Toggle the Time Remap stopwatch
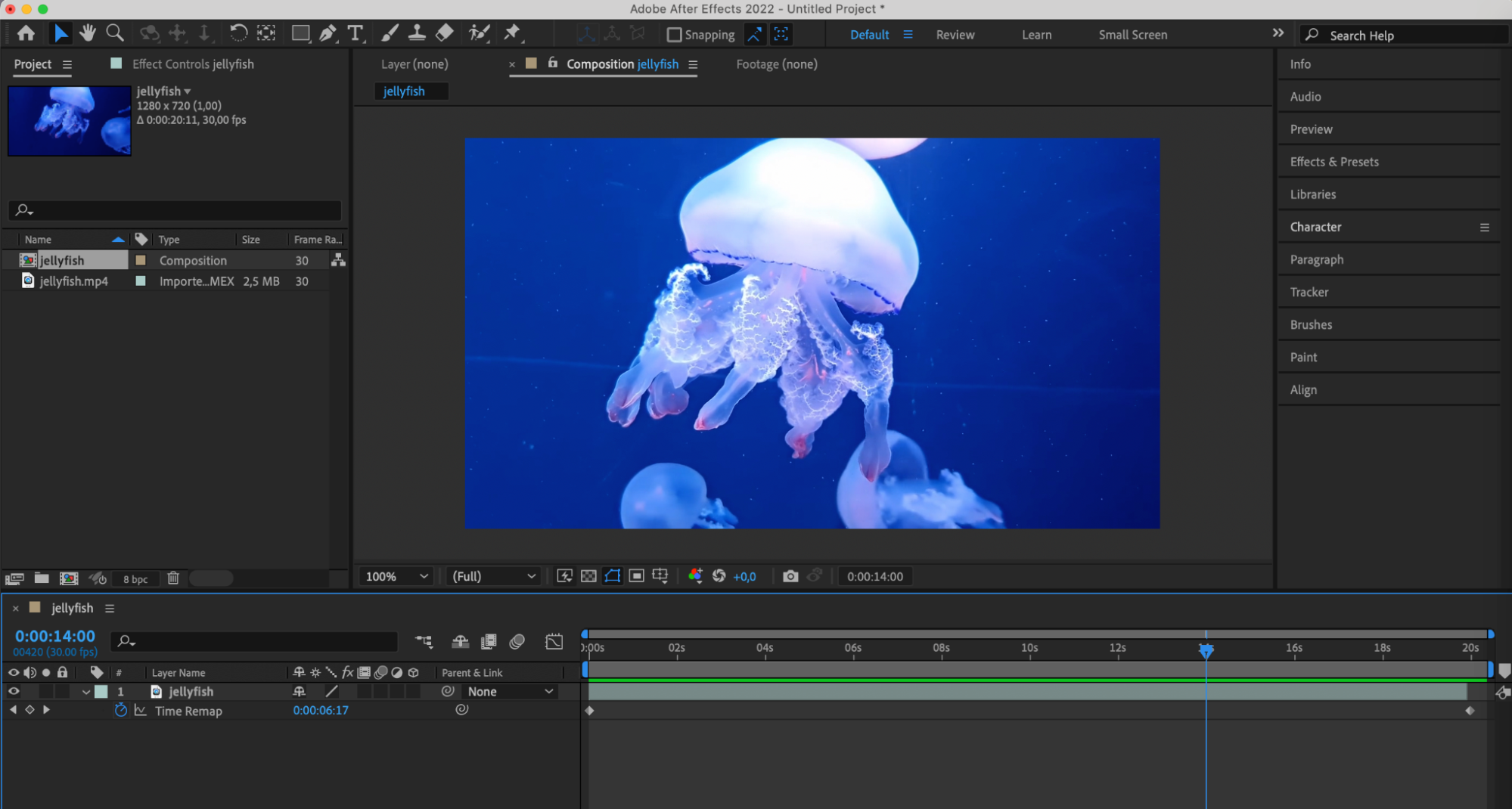1512x809 pixels. tap(120, 711)
